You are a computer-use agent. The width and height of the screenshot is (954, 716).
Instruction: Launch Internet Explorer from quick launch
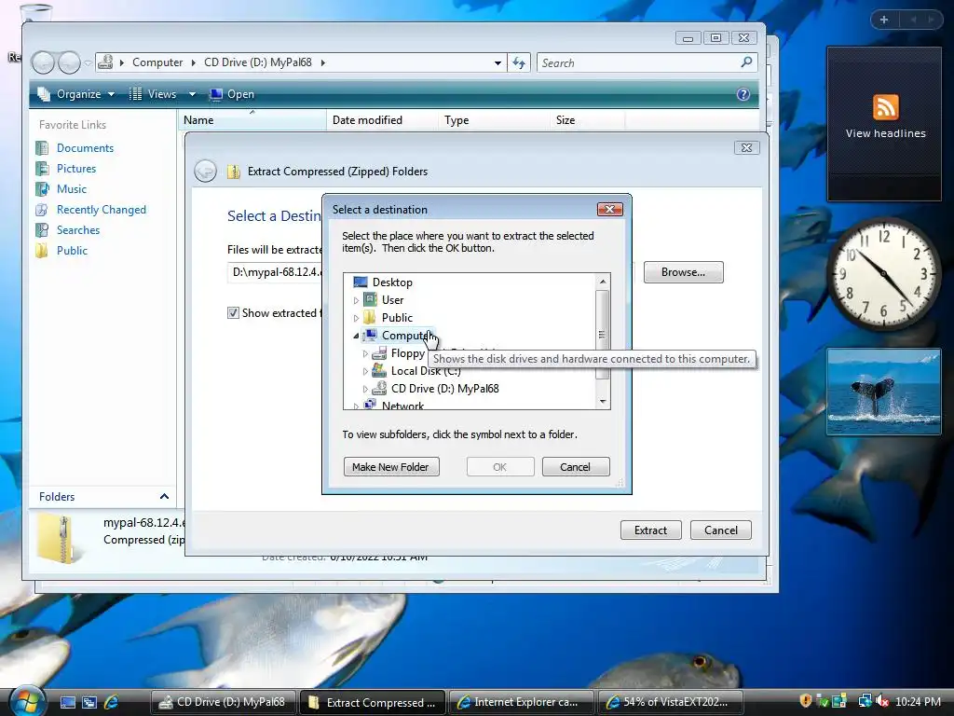pos(111,702)
